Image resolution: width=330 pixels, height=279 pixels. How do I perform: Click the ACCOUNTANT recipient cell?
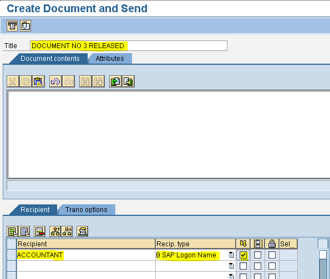[x=86, y=255]
